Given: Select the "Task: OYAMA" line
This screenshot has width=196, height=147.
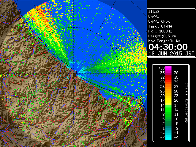Looking at the screenshot, I should 160,26.
